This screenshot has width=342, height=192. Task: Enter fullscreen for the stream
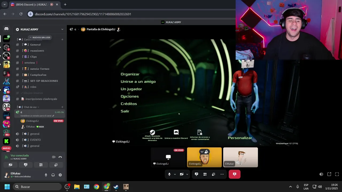click(337, 174)
